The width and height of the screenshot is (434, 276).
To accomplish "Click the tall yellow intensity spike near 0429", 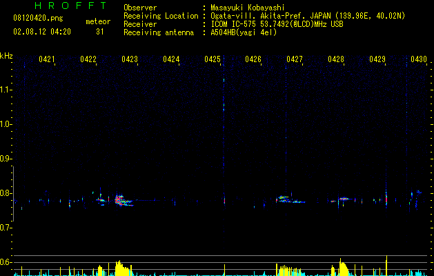I will point(386,265).
